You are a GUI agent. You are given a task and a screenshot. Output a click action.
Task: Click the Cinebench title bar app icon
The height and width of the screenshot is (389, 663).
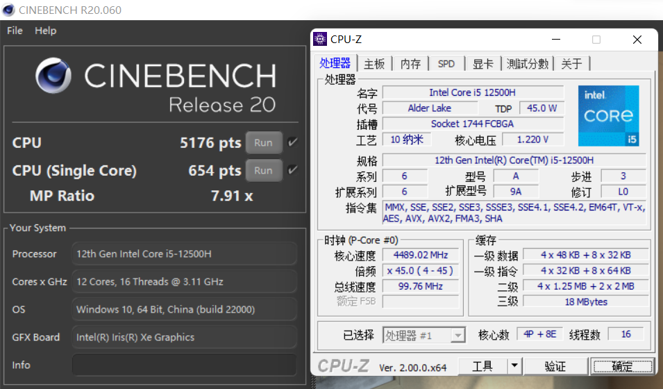point(8,10)
